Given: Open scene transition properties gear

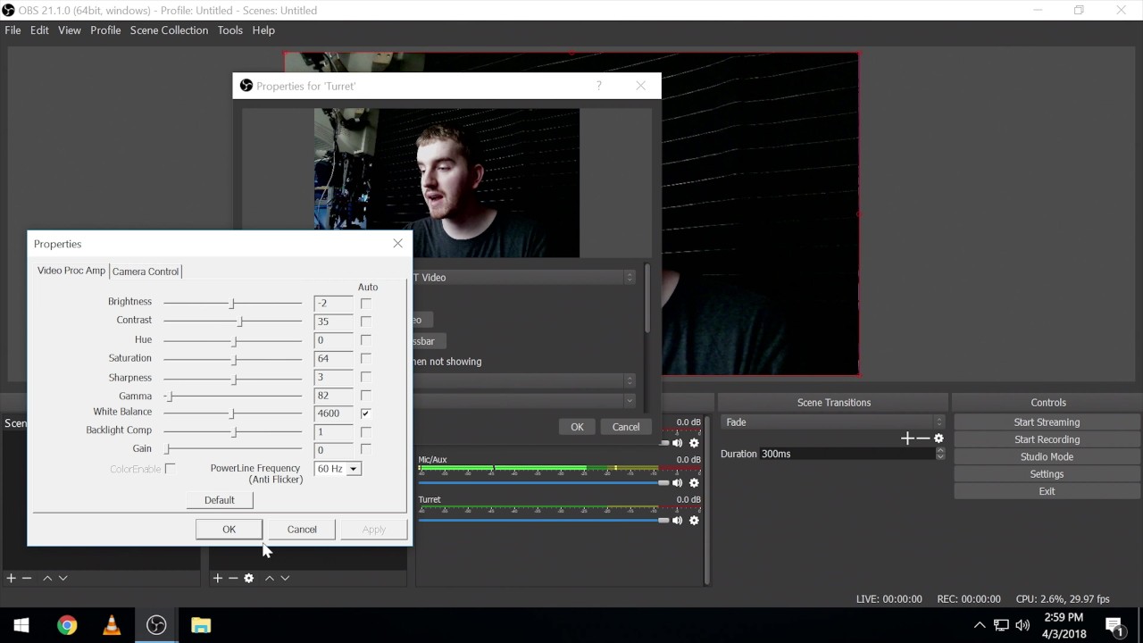Looking at the screenshot, I should (x=939, y=438).
